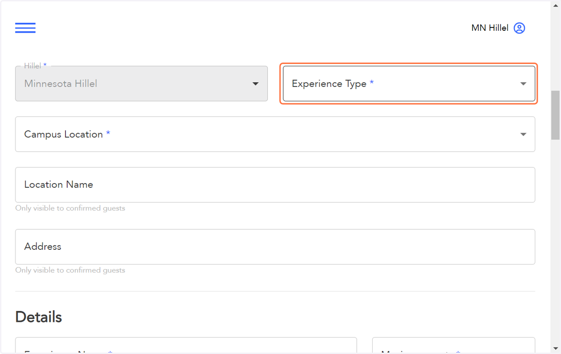Open the hamburger navigation menu

pyautogui.click(x=25, y=28)
